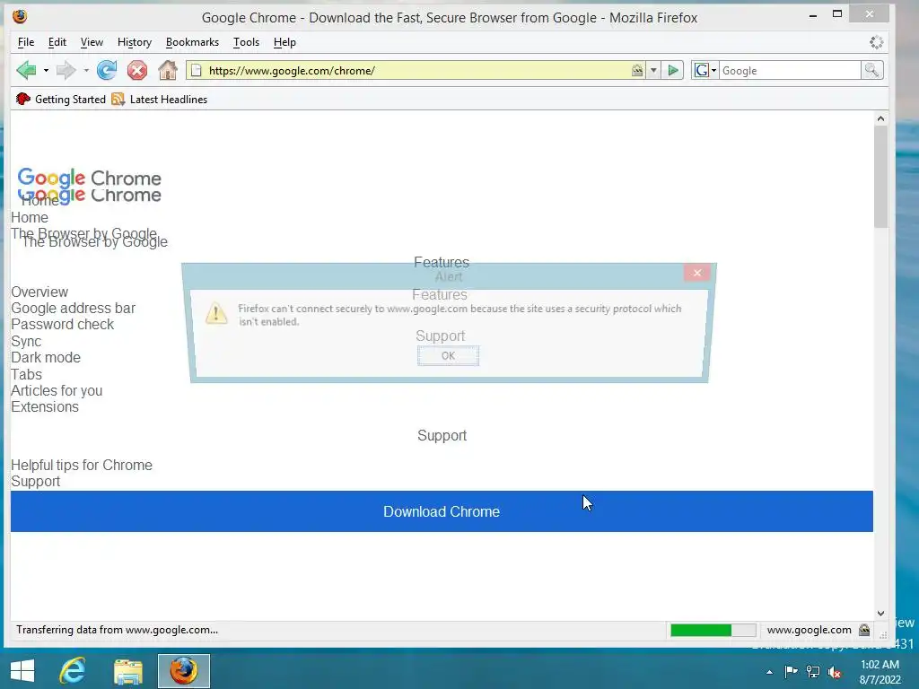Open the Latest Headlines feed bookmark
Screen dimensions: 919x689
pos(160,99)
